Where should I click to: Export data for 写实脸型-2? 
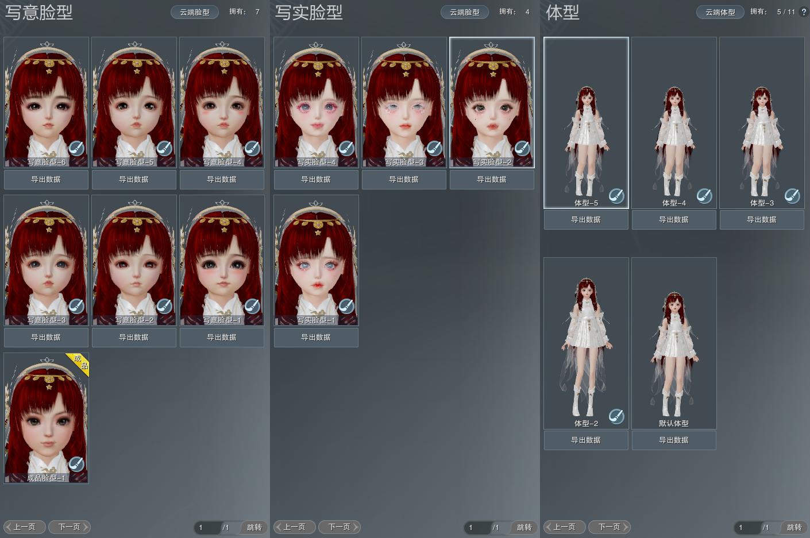click(492, 180)
